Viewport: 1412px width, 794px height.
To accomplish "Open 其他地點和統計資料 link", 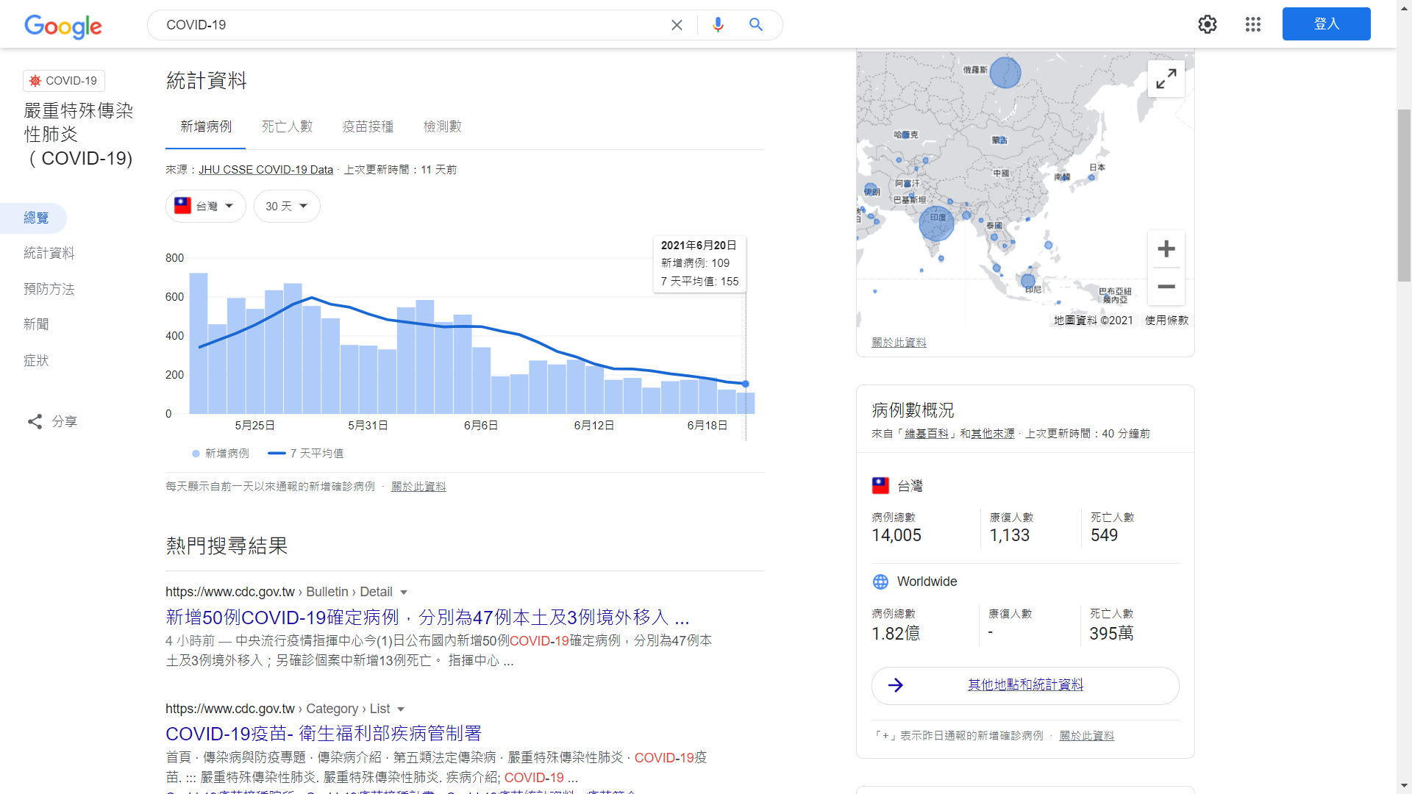I will coord(1025,685).
